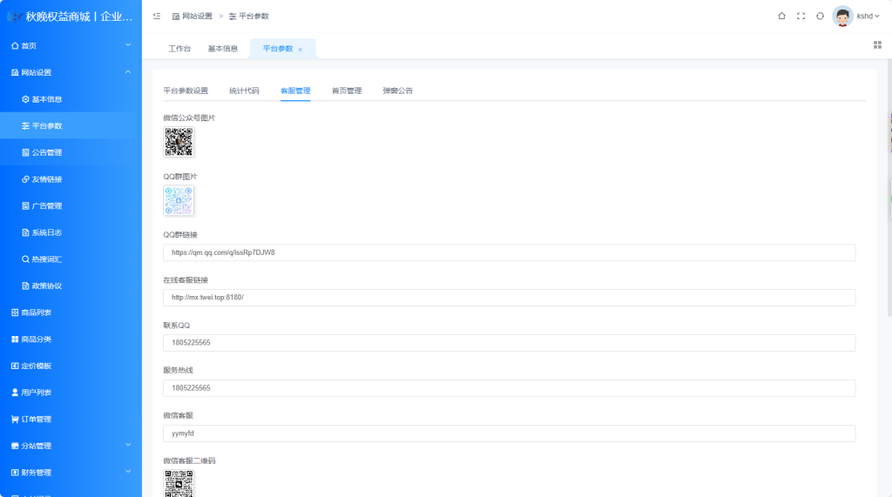The height and width of the screenshot is (497, 892).
Task: Open 用户列表 in the sidebar
Action: [36, 393]
